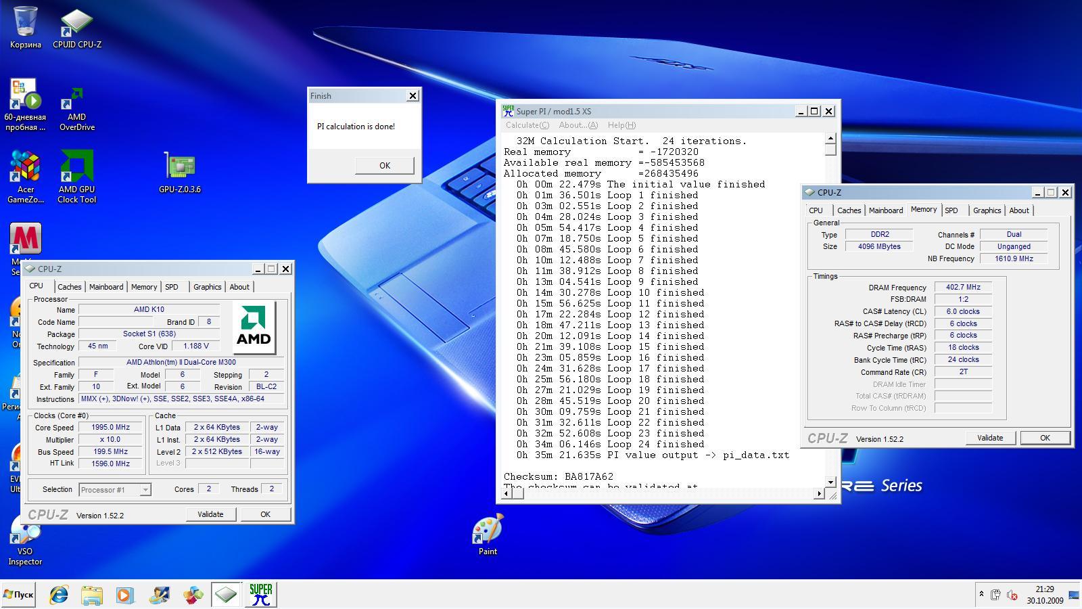Select Graphics tab in right CPU-Z window

(x=987, y=210)
